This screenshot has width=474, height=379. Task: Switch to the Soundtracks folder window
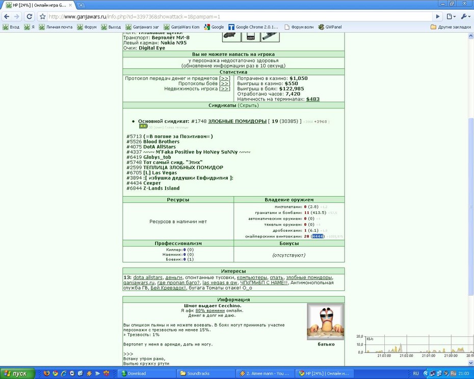point(206,373)
